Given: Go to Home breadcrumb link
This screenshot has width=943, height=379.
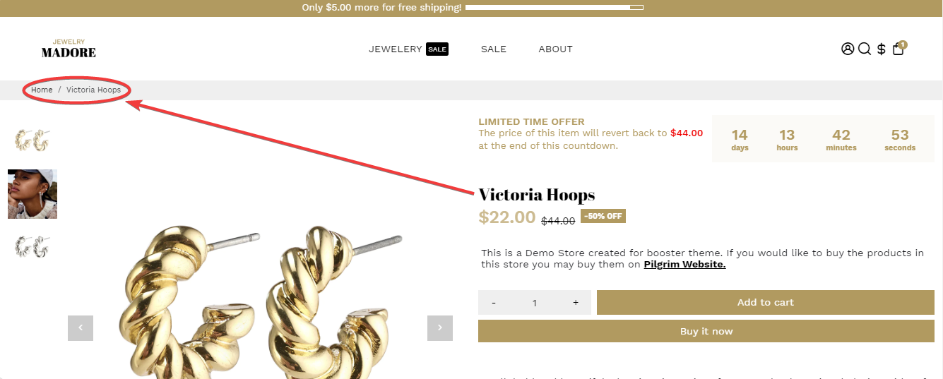Looking at the screenshot, I should (42, 90).
